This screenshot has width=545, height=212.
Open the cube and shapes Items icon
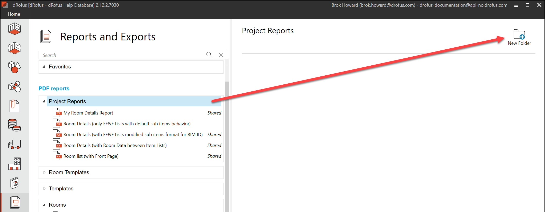tap(14, 67)
